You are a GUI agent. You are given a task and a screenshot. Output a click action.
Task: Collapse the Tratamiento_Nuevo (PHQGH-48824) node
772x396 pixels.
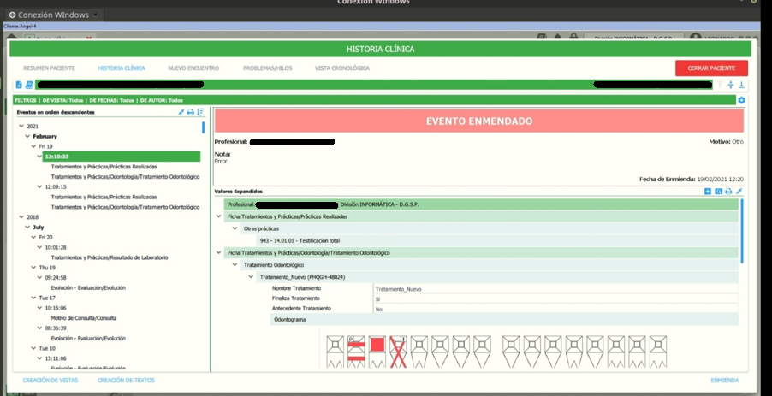tap(251, 277)
